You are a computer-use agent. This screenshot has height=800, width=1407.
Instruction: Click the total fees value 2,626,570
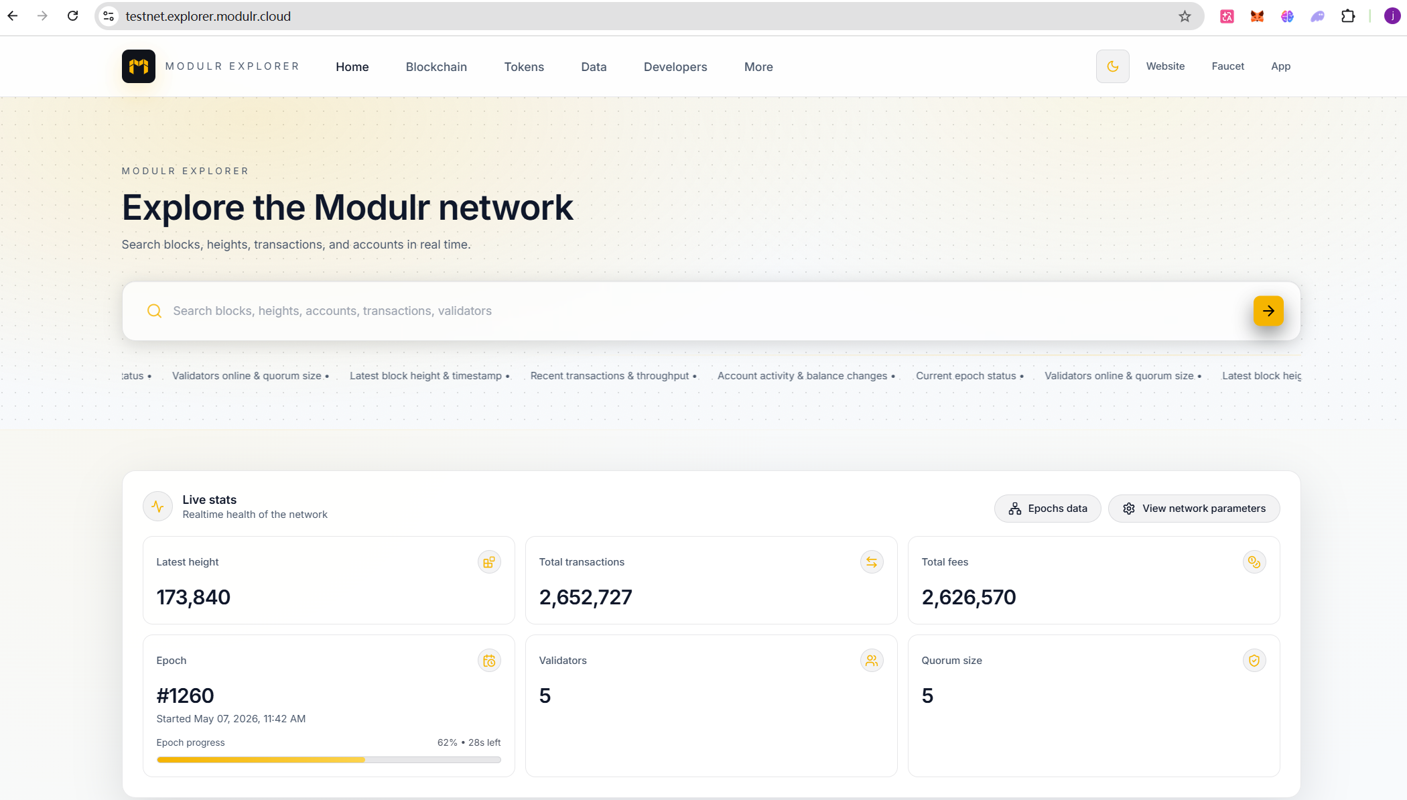coord(969,597)
